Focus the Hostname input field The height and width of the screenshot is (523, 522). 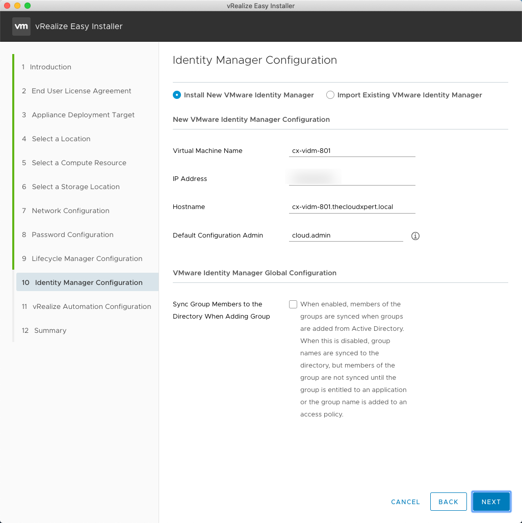[x=352, y=207]
